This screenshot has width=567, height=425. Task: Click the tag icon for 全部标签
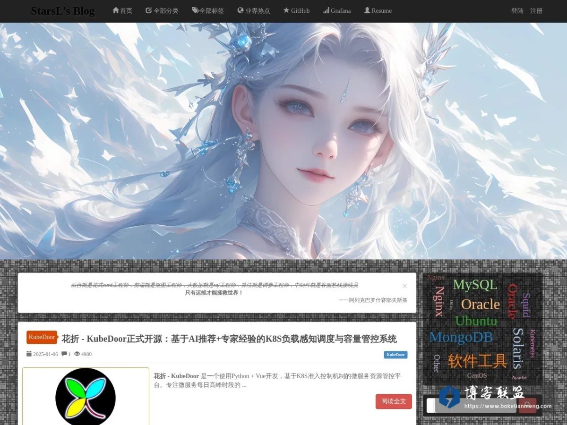[x=195, y=10]
